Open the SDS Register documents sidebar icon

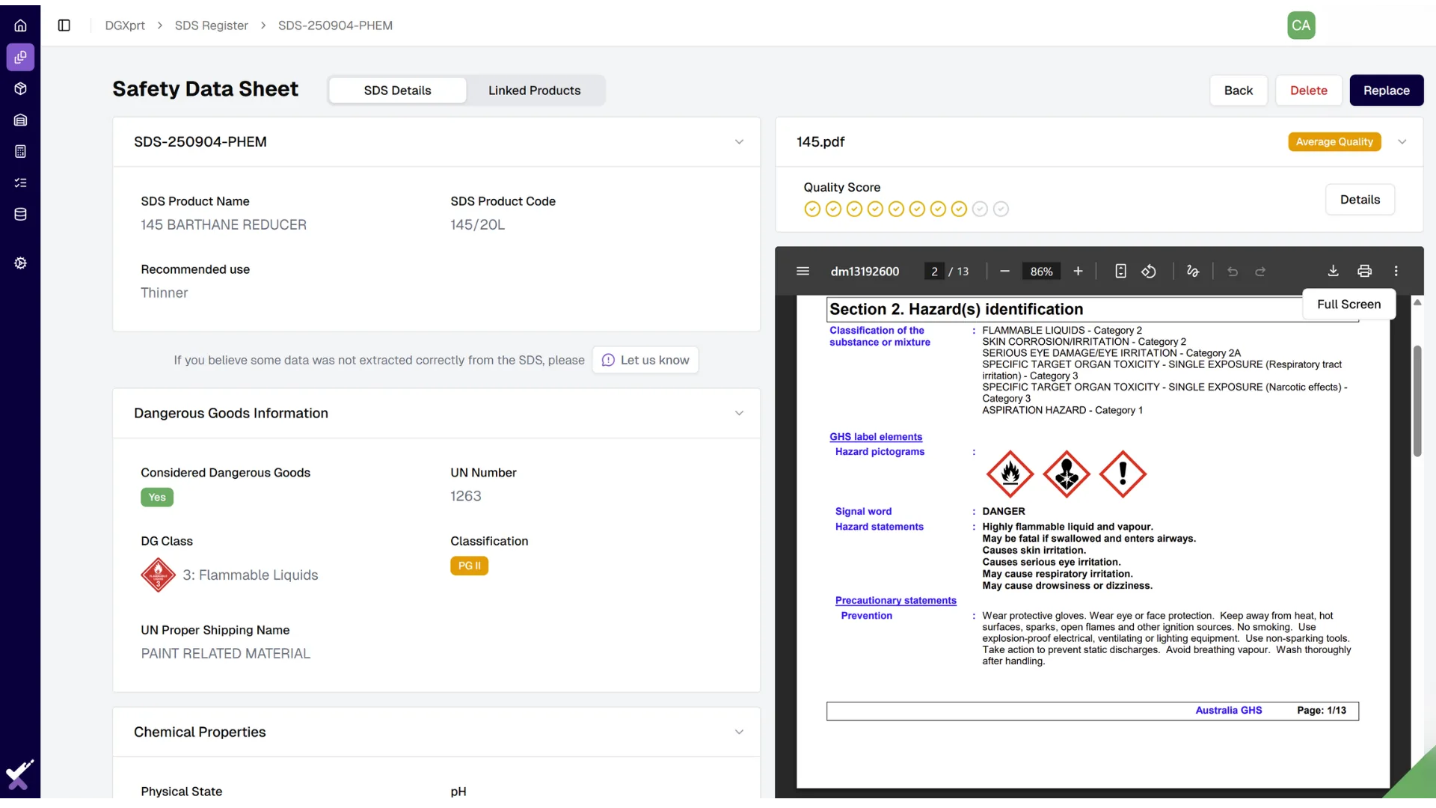[20, 57]
